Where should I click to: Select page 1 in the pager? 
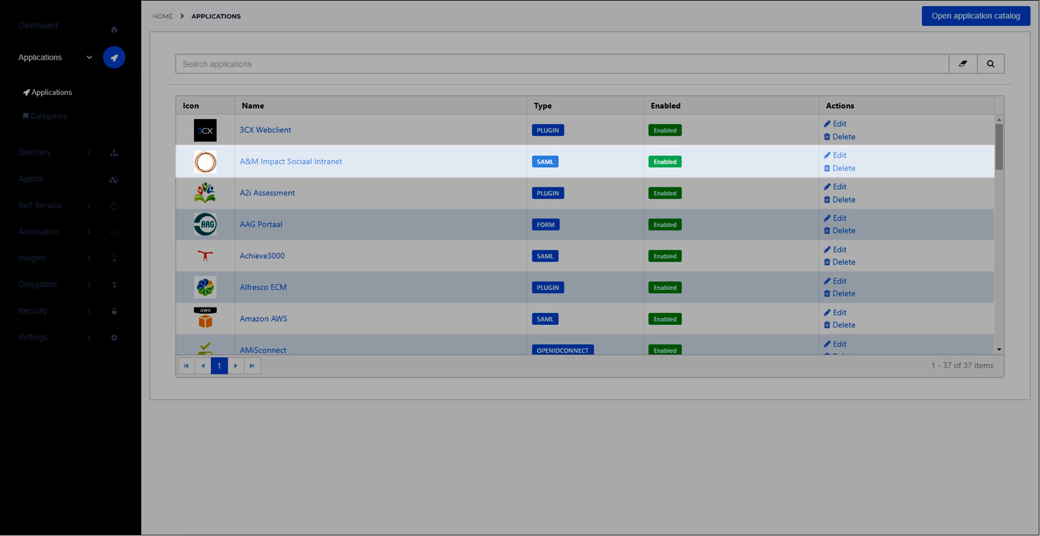click(219, 366)
